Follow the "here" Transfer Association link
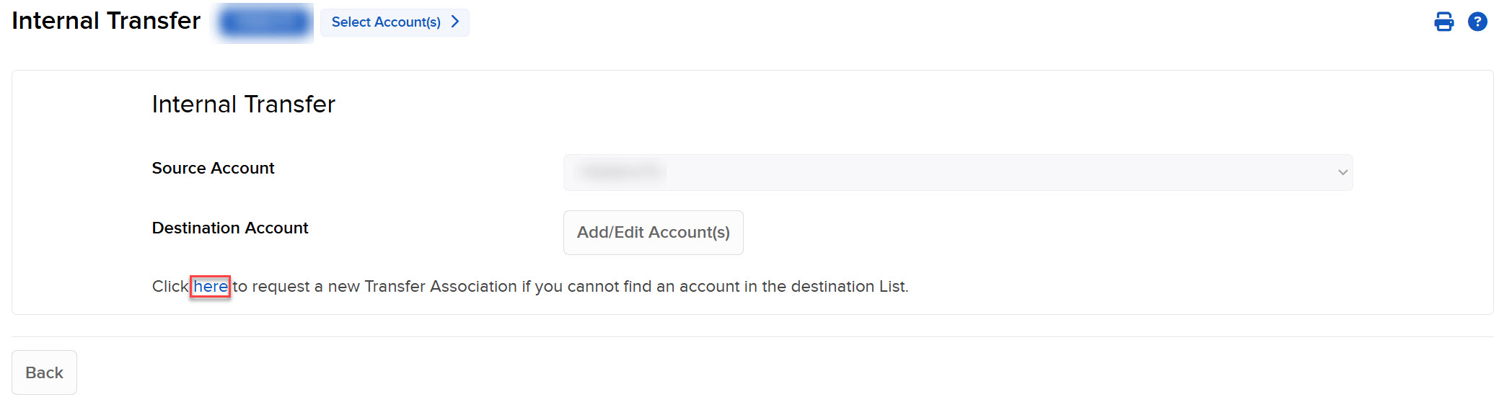Viewport: 1504px width, 402px height. tap(211, 287)
